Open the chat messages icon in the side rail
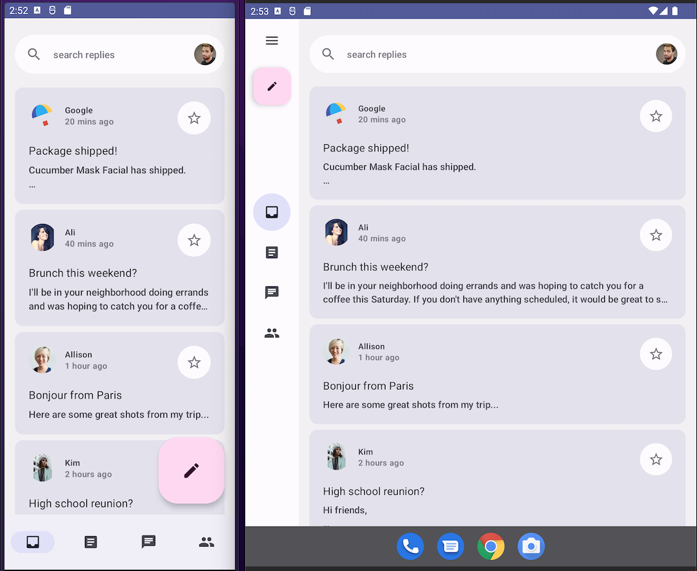 click(272, 293)
